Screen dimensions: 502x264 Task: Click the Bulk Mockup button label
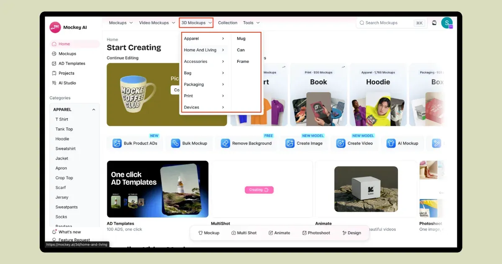(x=195, y=143)
